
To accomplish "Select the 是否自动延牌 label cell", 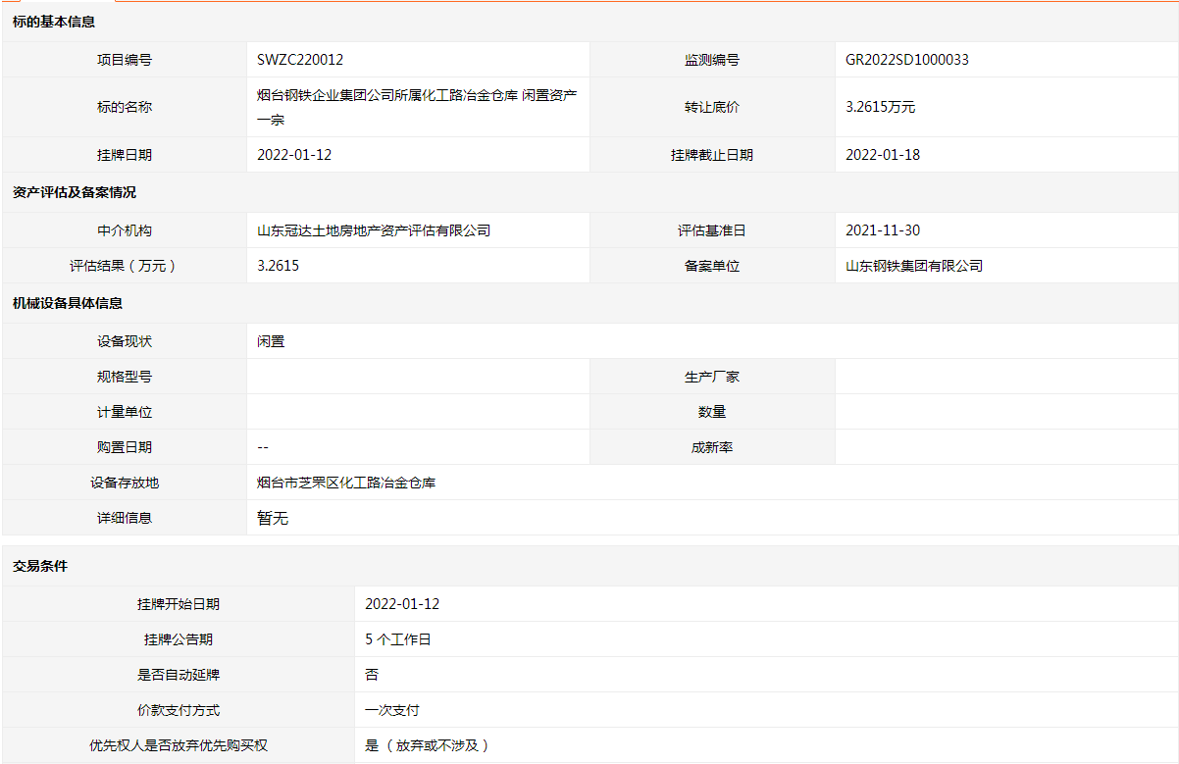I will (x=179, y=675).
